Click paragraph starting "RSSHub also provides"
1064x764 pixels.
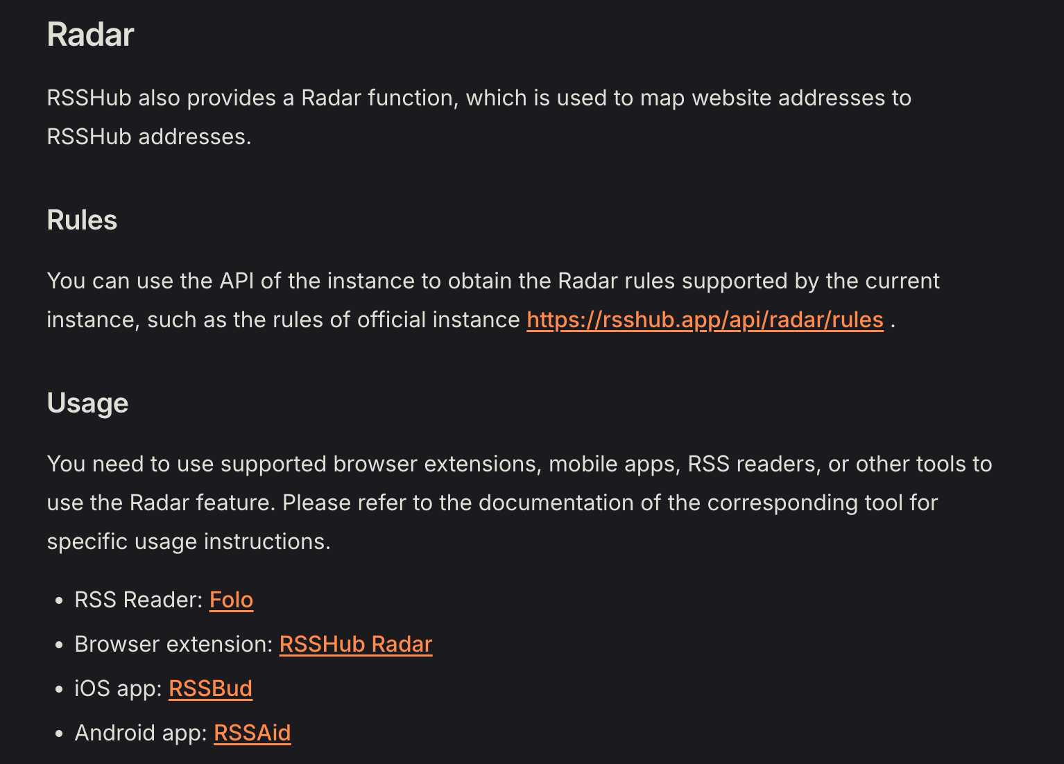click(x=479, y=117)
